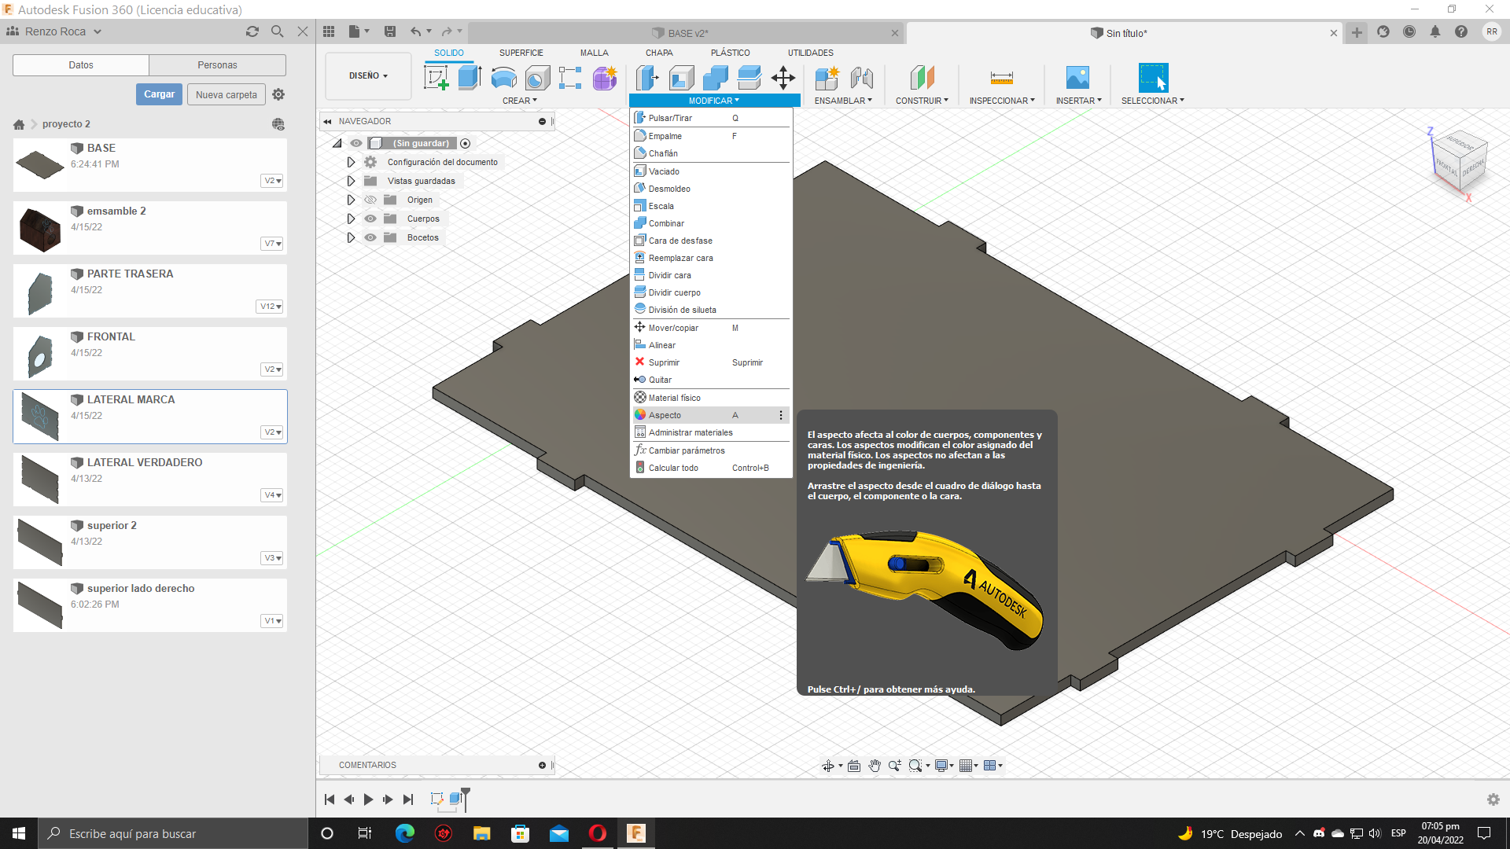1510x849 pixels.
Task: Switch to Personas tab in data panel
Action: pos(217,65)
